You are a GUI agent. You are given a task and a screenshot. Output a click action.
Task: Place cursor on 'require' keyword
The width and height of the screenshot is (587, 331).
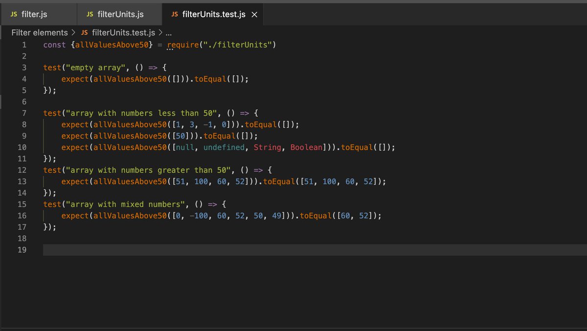click(x=183, y=45)
